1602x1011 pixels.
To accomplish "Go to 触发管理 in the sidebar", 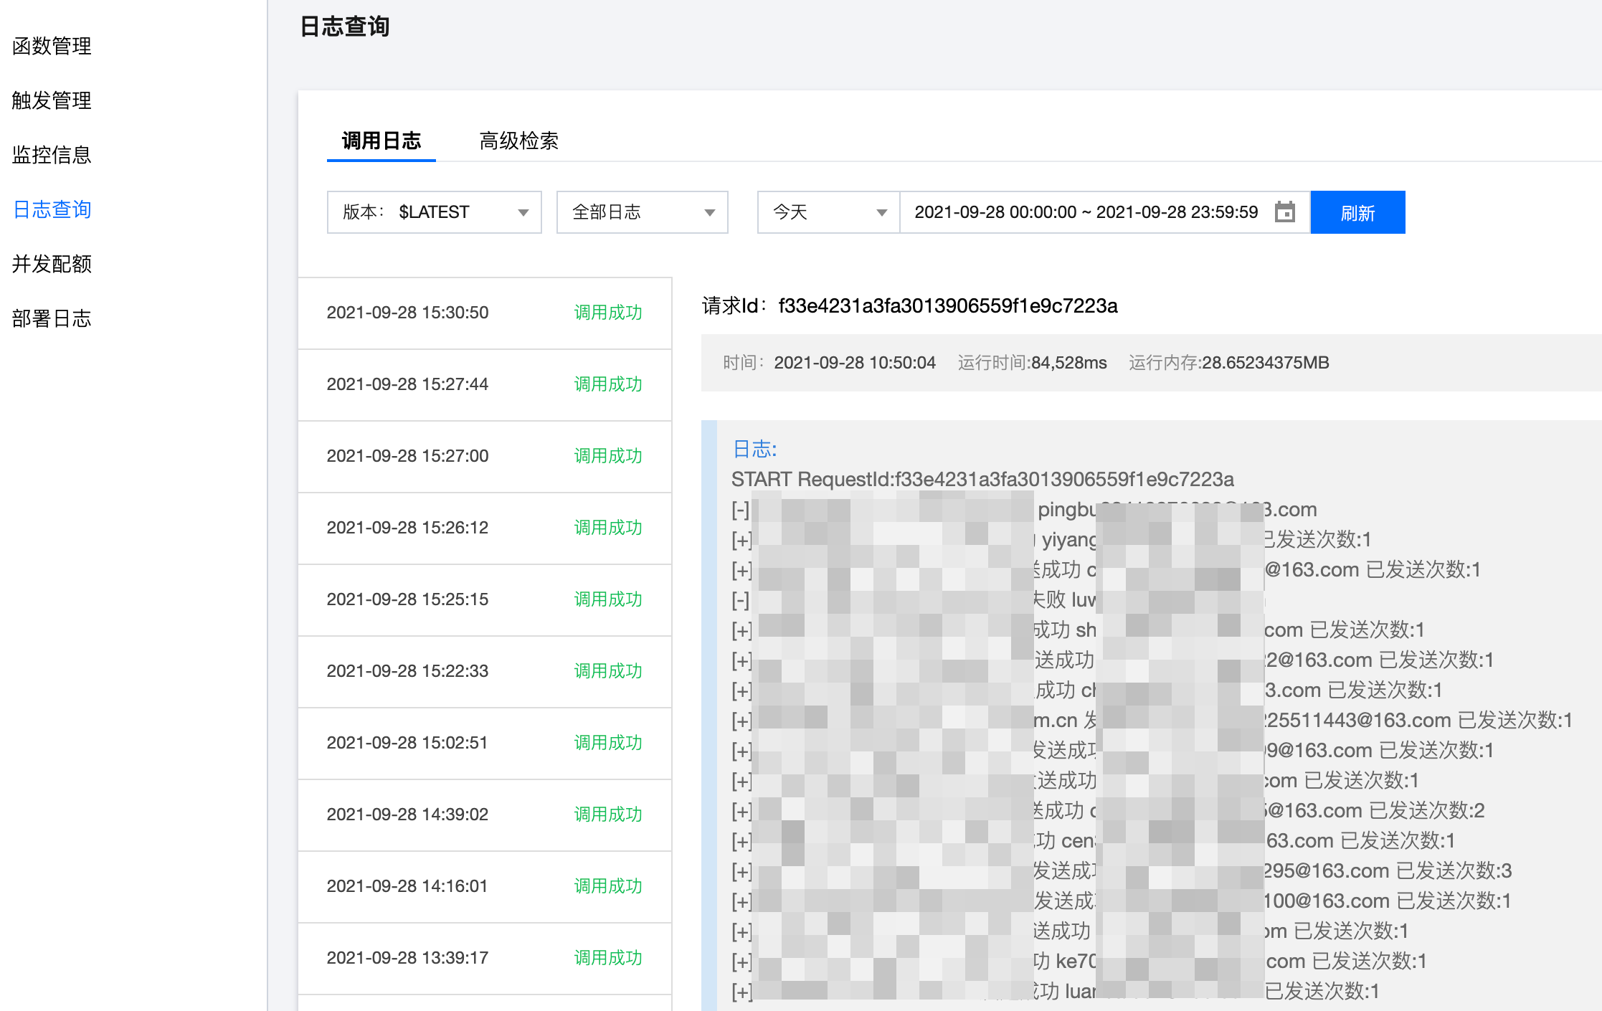I will pos(52,100).
